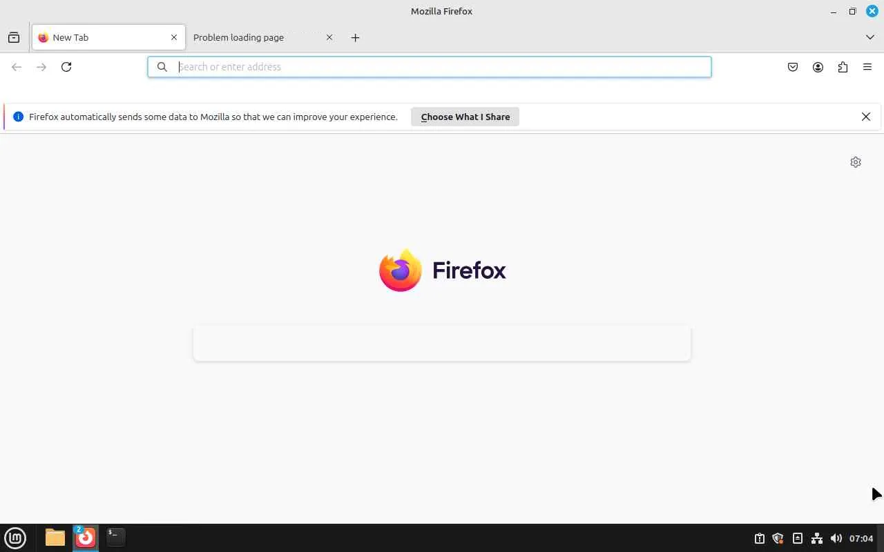Open the Linux Mint start menu
Image resolution: width=884 pixels, height=552 pixels.
(x=15, y=538)
